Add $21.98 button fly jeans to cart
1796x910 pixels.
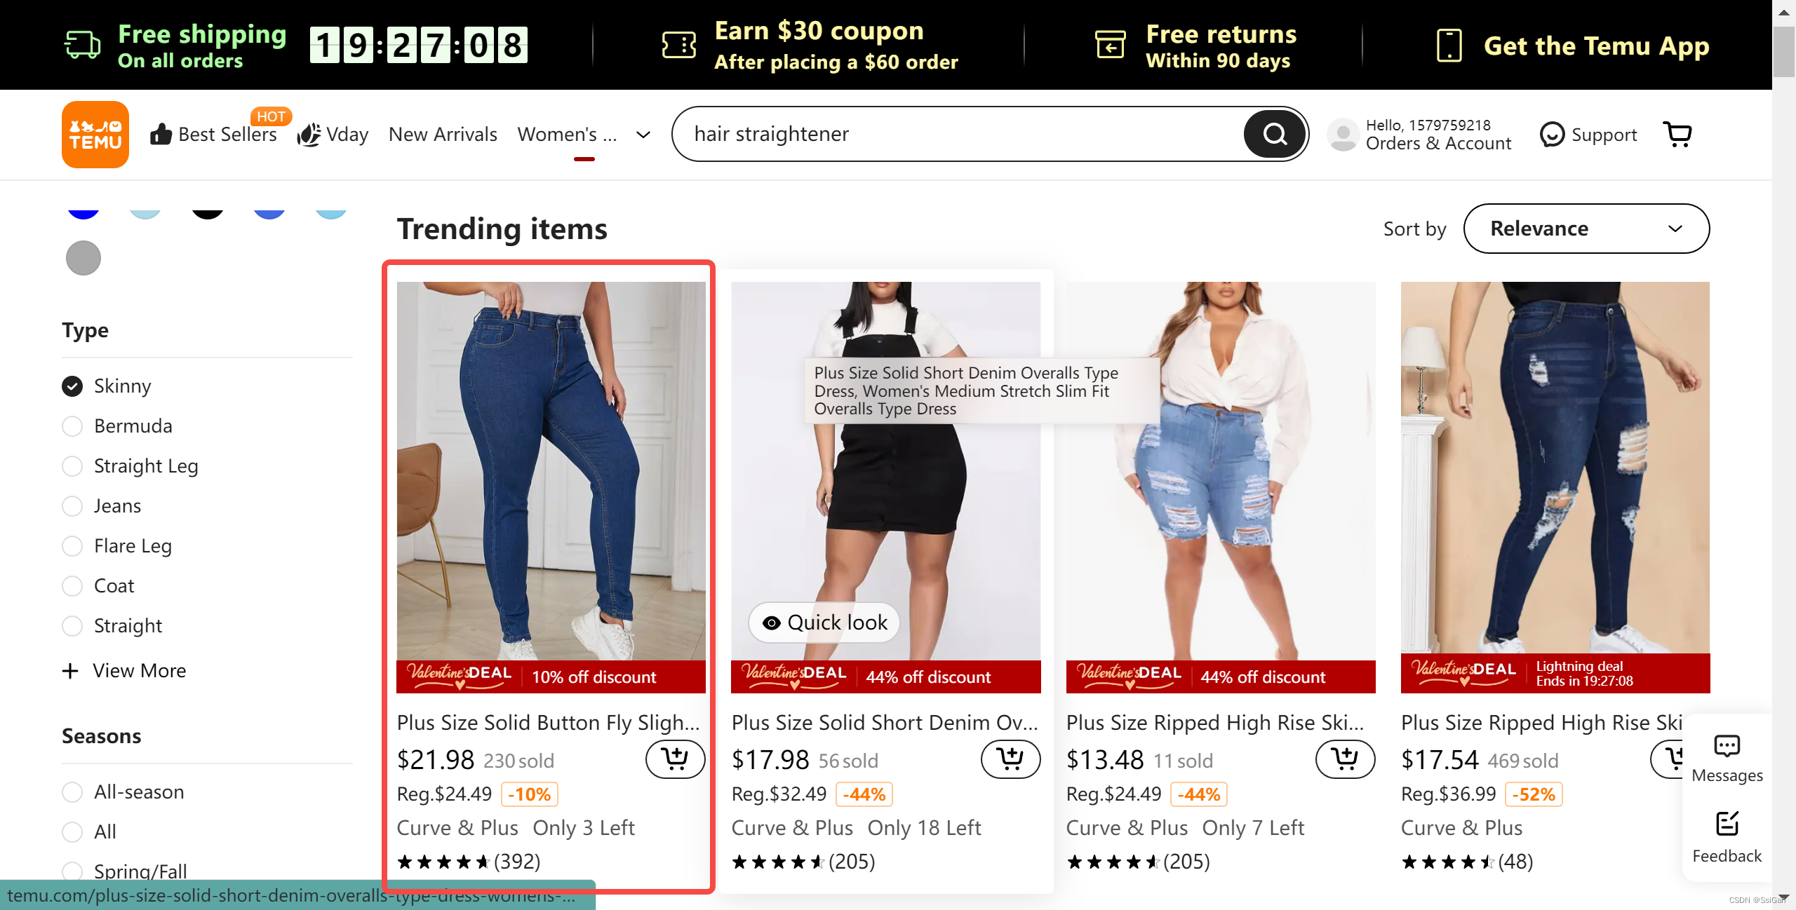point(675,759)
